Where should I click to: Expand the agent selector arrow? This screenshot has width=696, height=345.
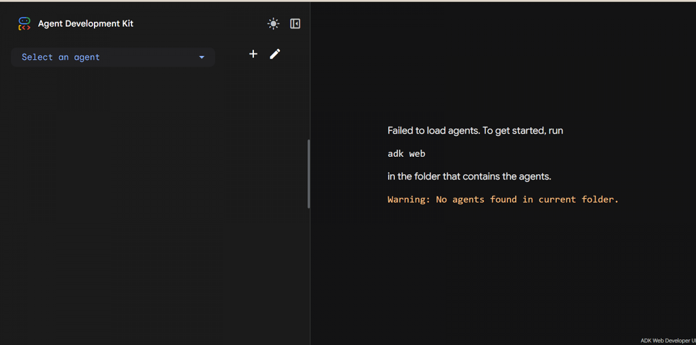(201, 57)
